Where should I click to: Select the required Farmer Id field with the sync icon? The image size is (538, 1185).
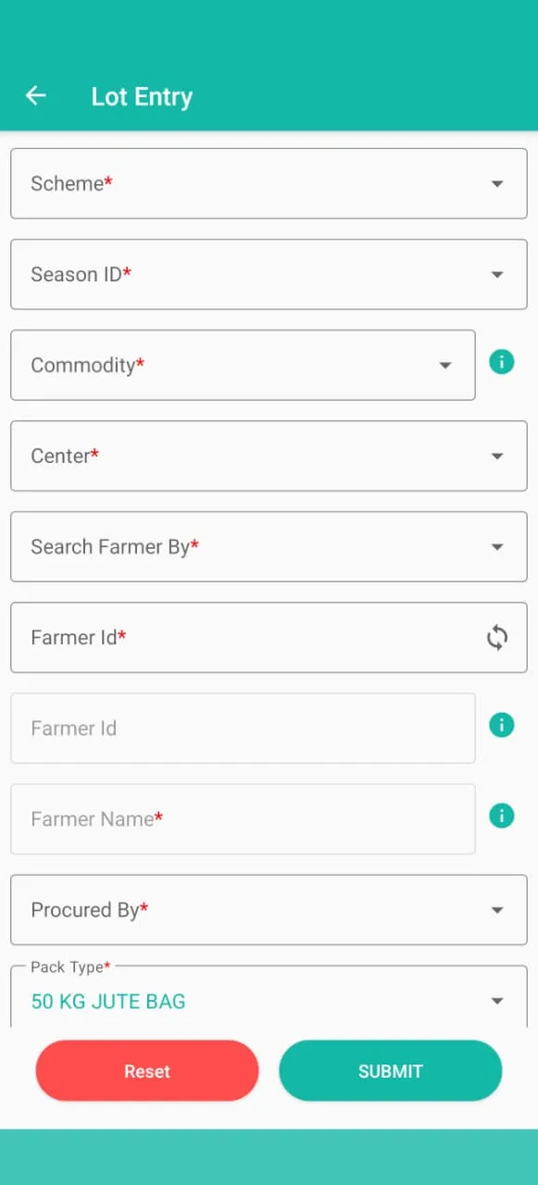[269, 637]
